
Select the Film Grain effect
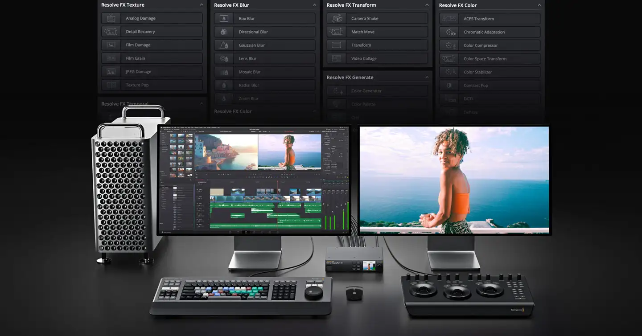coord(152,58)
